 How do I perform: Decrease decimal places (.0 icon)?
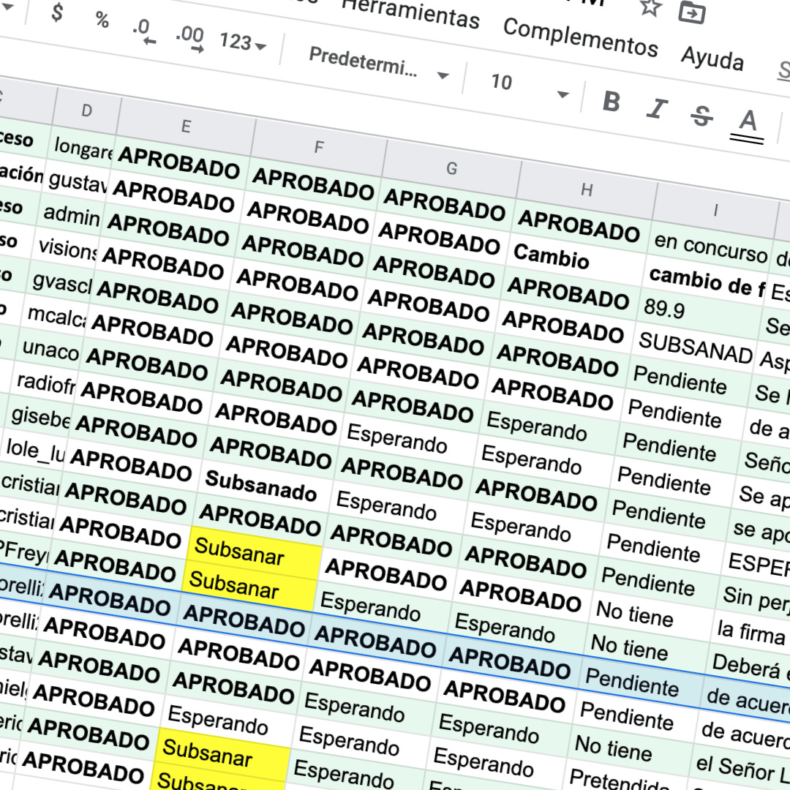pos(143,31)
